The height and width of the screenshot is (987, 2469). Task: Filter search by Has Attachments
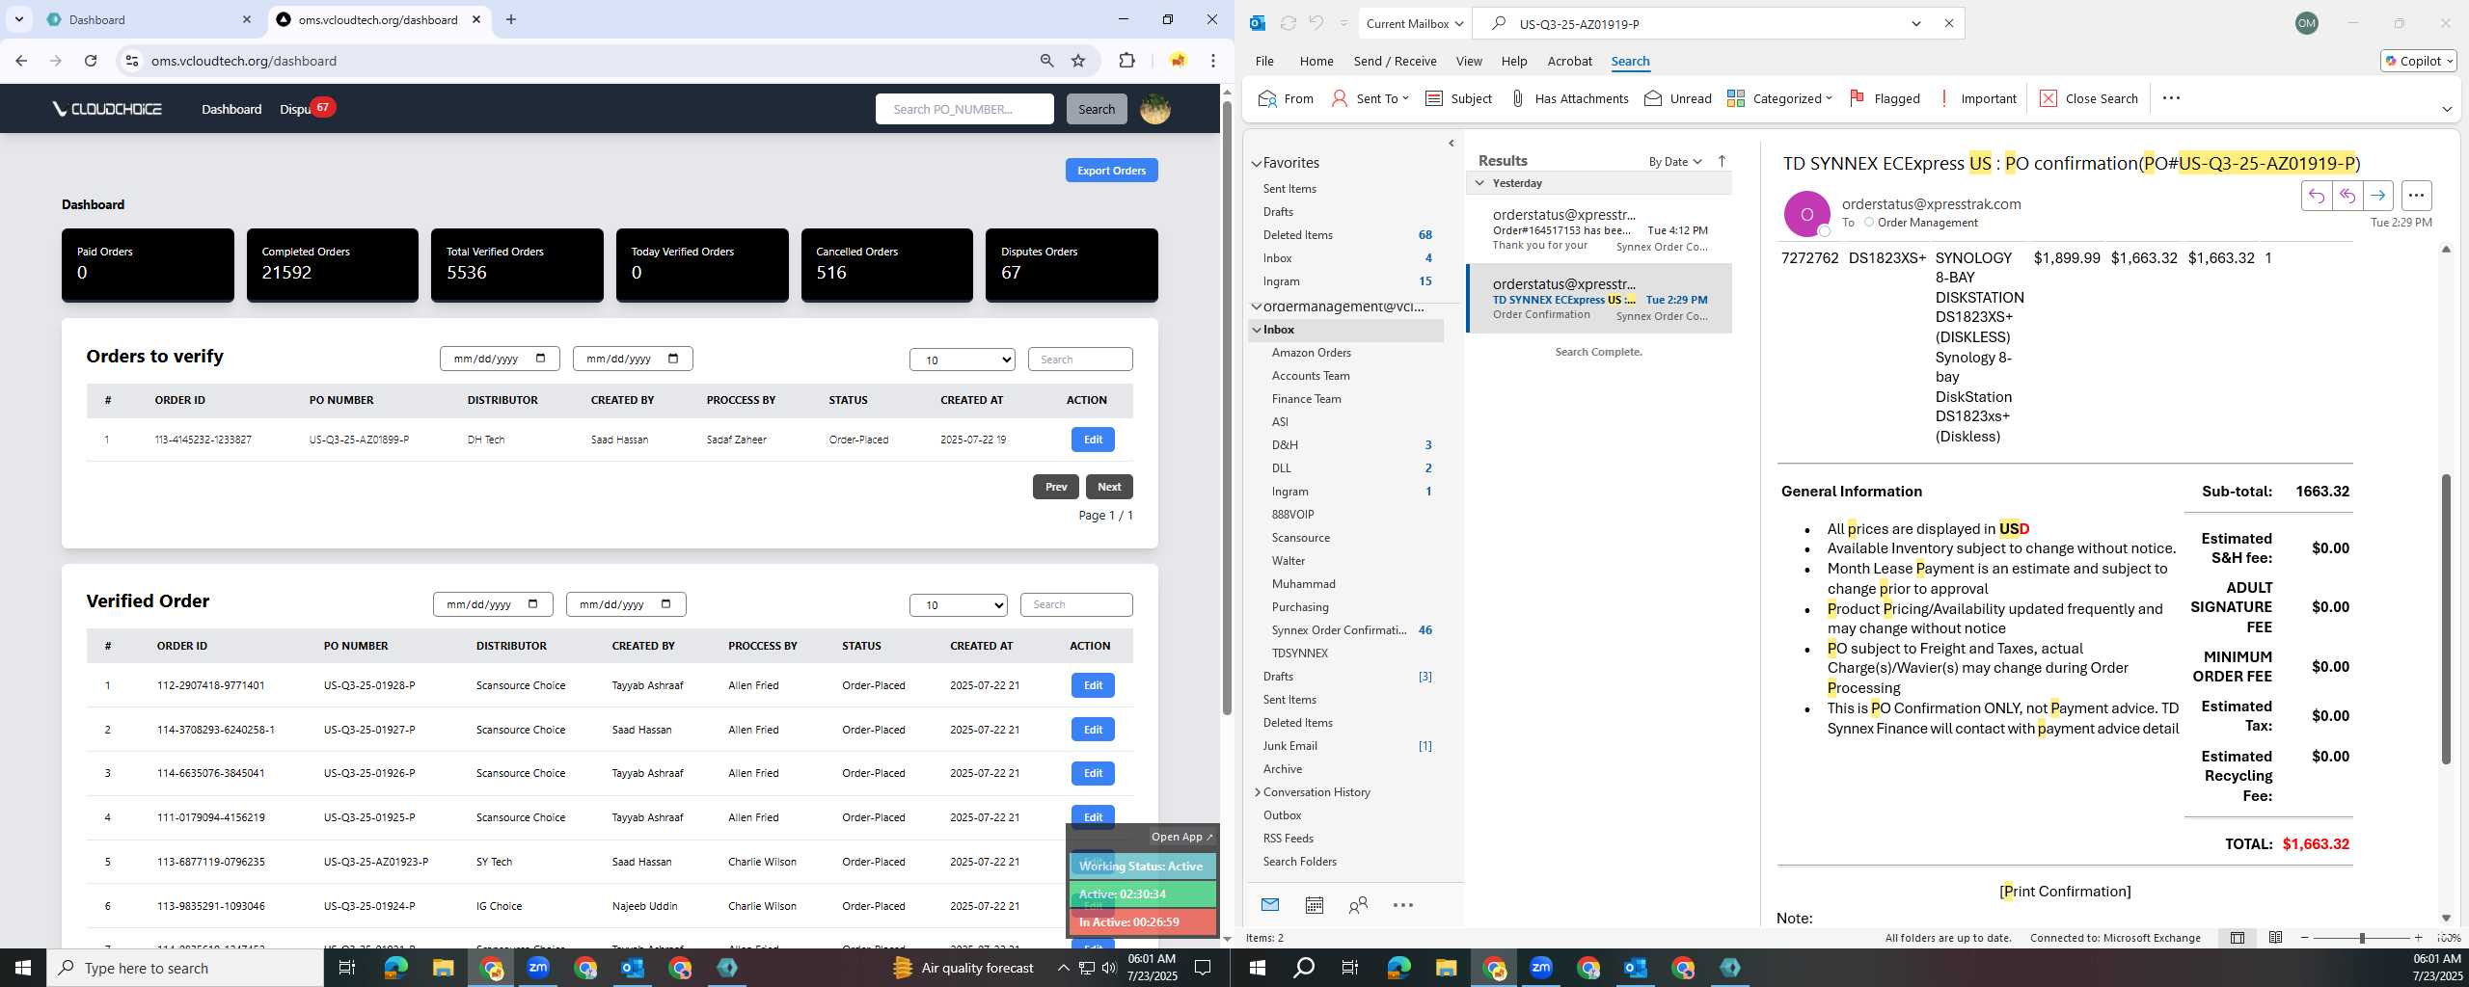1568,98
